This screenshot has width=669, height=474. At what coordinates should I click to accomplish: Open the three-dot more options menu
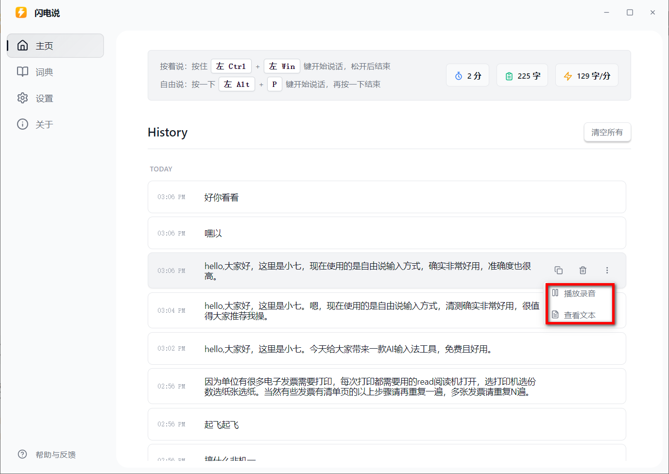click(607, 270)
